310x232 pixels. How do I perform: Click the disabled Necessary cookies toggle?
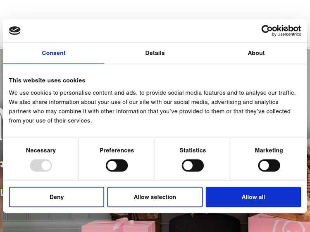tap(41, 166)
